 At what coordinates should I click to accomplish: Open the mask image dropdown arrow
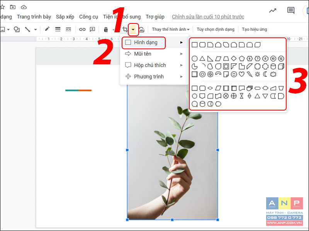coord(133,30)
